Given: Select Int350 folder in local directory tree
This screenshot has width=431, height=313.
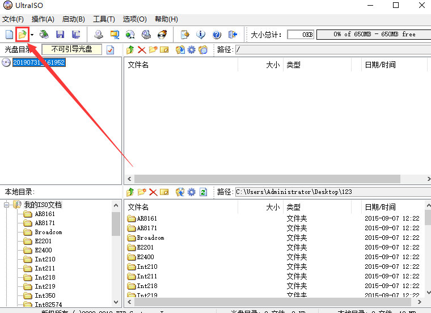Looking at the screenshot, I should click(x=45, y=295).
